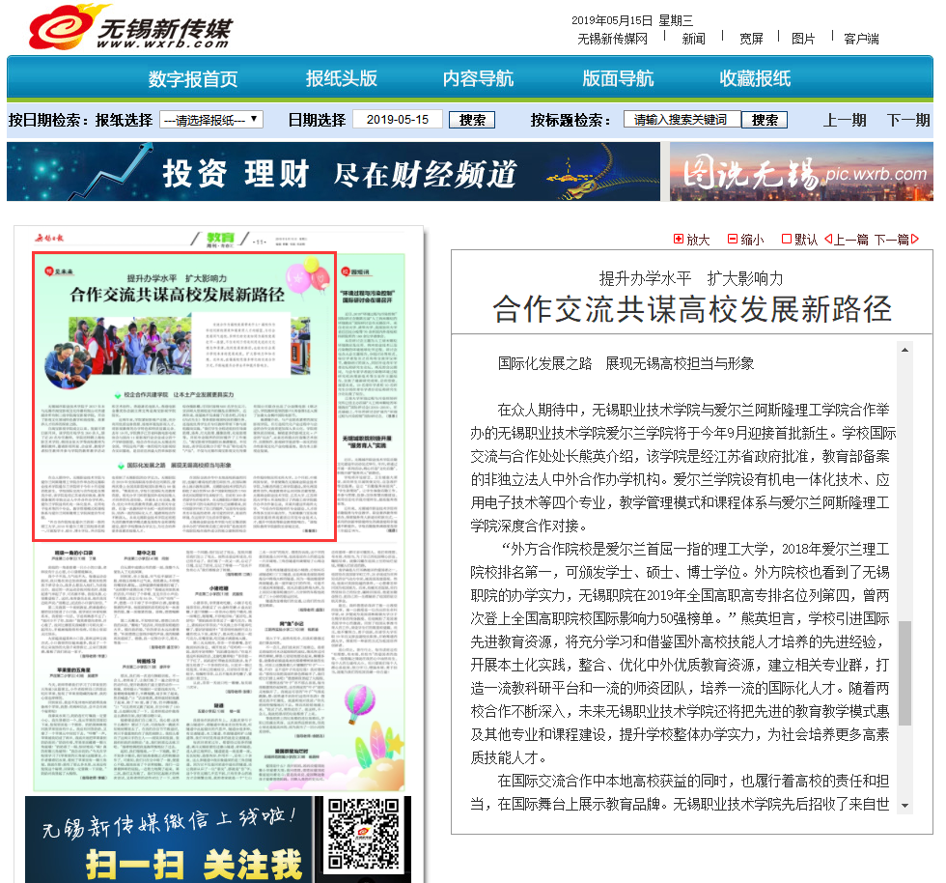The image size is (946, 883).
Task: Focus the keyword search input field
Action: 682,120
